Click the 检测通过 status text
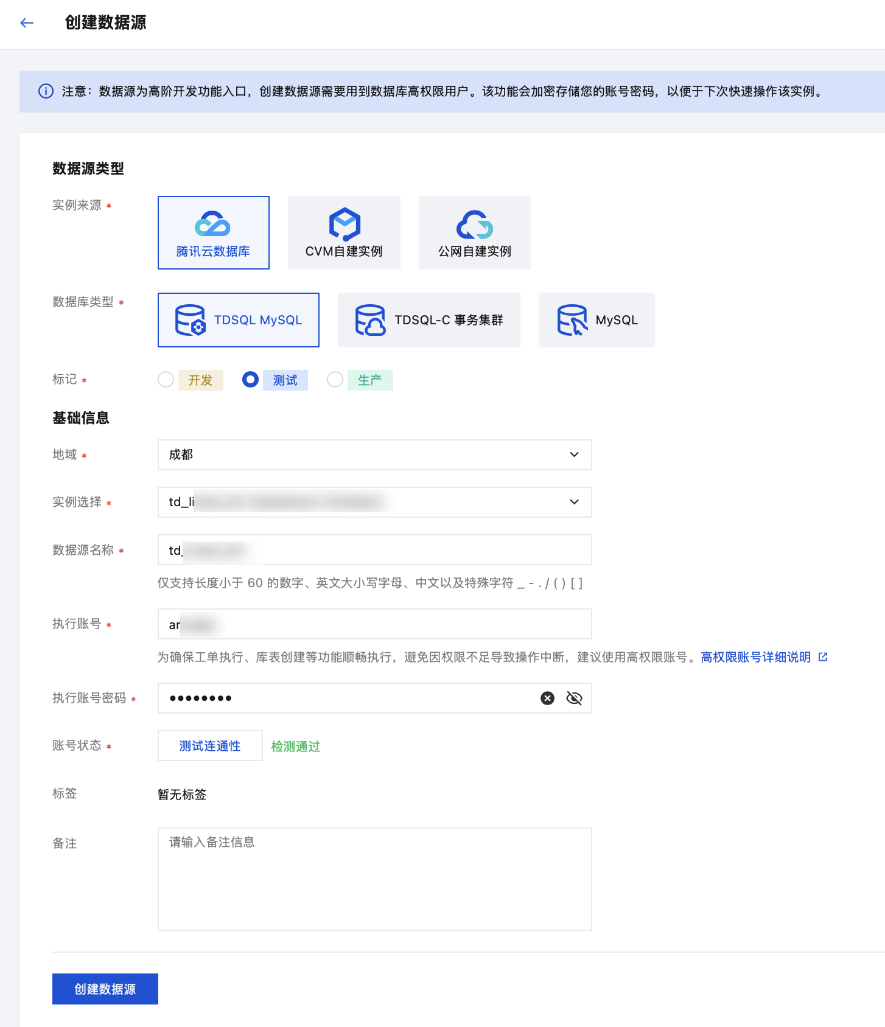This screenshot has width=885, height=1027. point(296,747)
